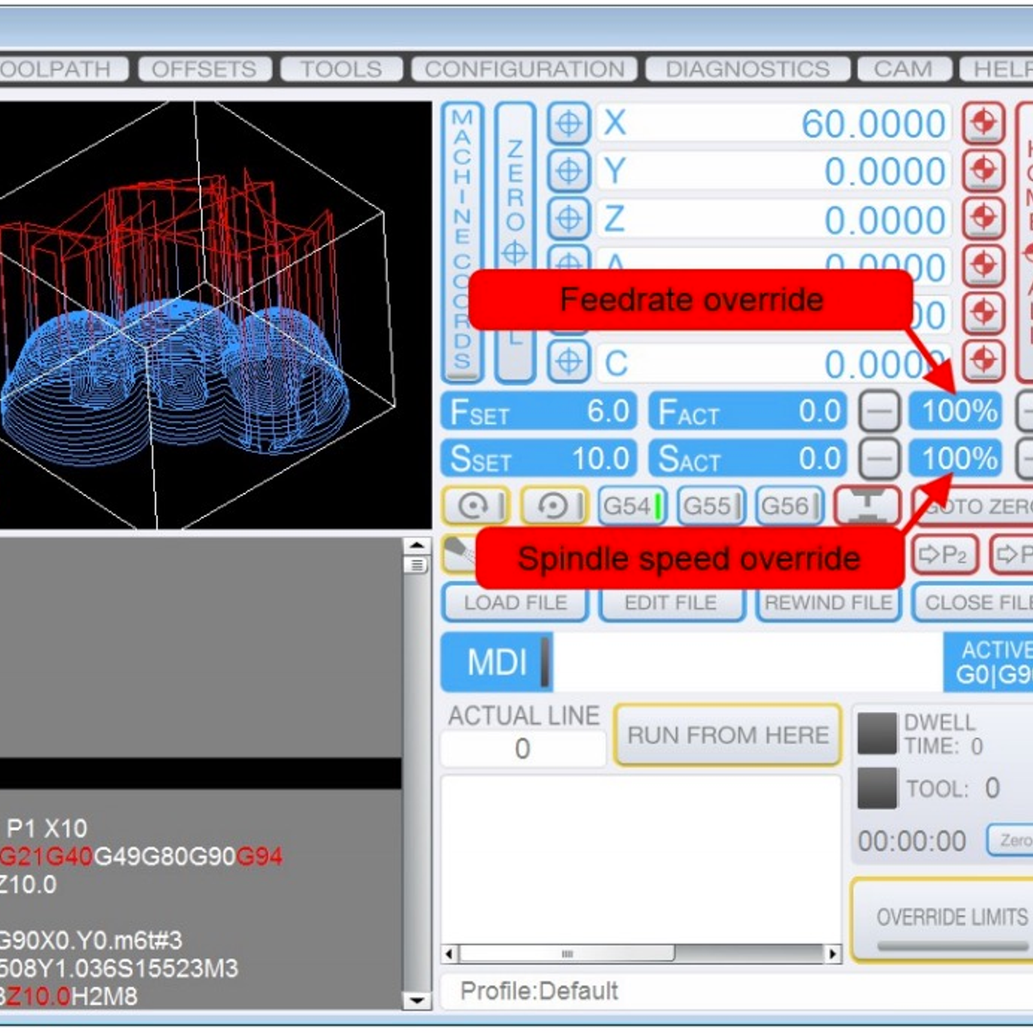This screenshot has height=1033, width=1033.
Task: Decrease spindle speed override with minus button
Action: 879,458
